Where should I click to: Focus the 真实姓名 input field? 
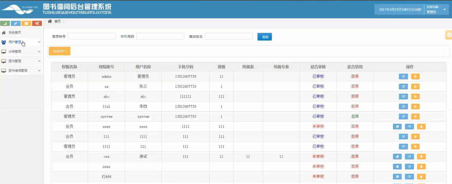click(229, 36)
